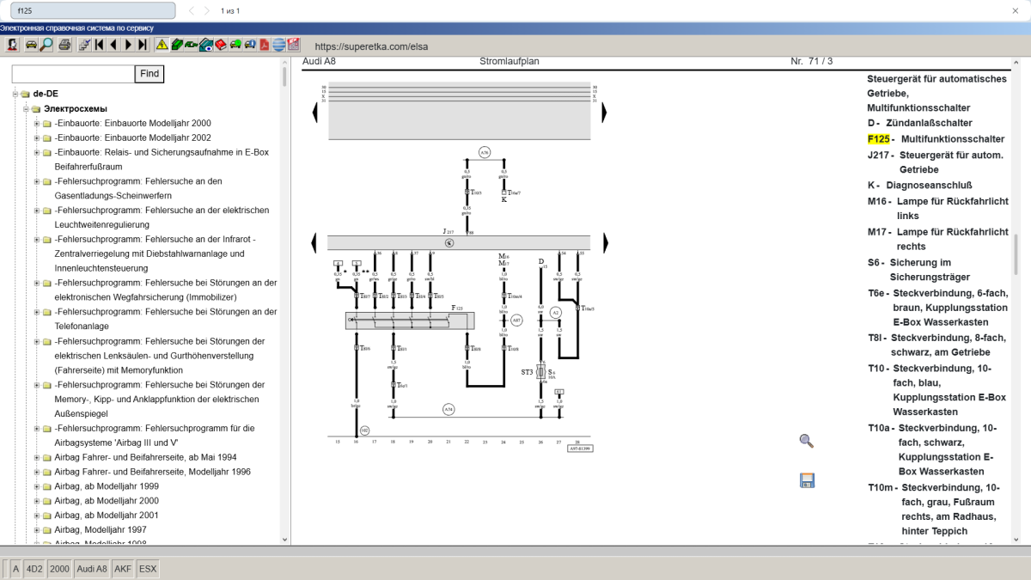Click the blue car with info bubble icon
The height and width of the screenshot is (580, 1031).
(x=250, y=45)
